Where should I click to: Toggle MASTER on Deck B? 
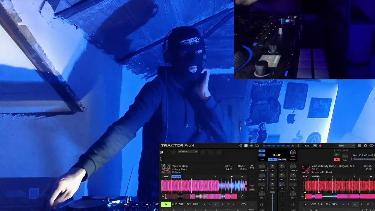tap(316, 176)
